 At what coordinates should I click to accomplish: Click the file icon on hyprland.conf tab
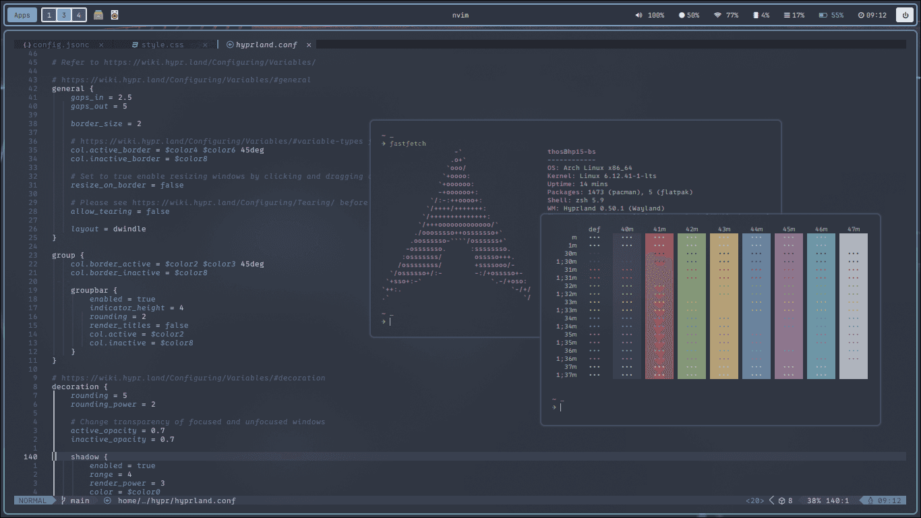[x=230, y=45]
